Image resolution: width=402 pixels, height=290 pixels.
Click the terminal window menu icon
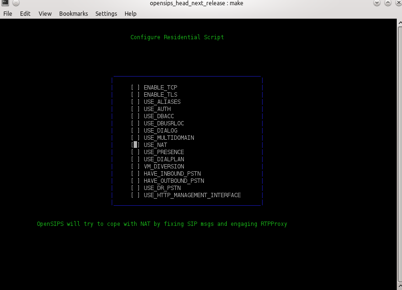pyautogui.click(x=5, y=3)
